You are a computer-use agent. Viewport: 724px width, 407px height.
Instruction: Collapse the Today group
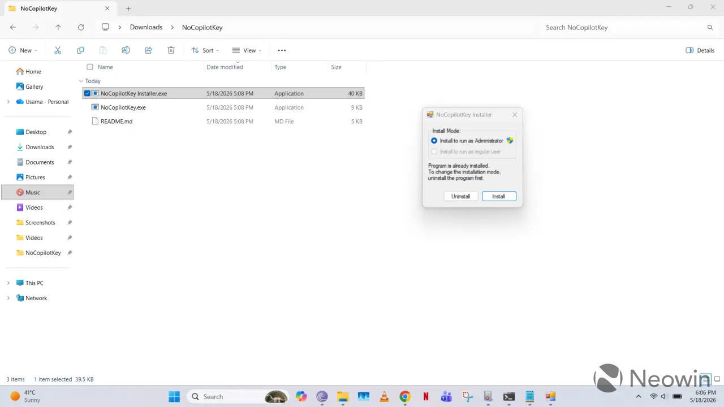tap(81, 81)
